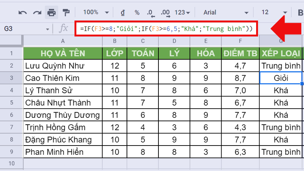
Task: Open the Arial font family dropdown
Action: pyautogui.click(x=224, y=13)
